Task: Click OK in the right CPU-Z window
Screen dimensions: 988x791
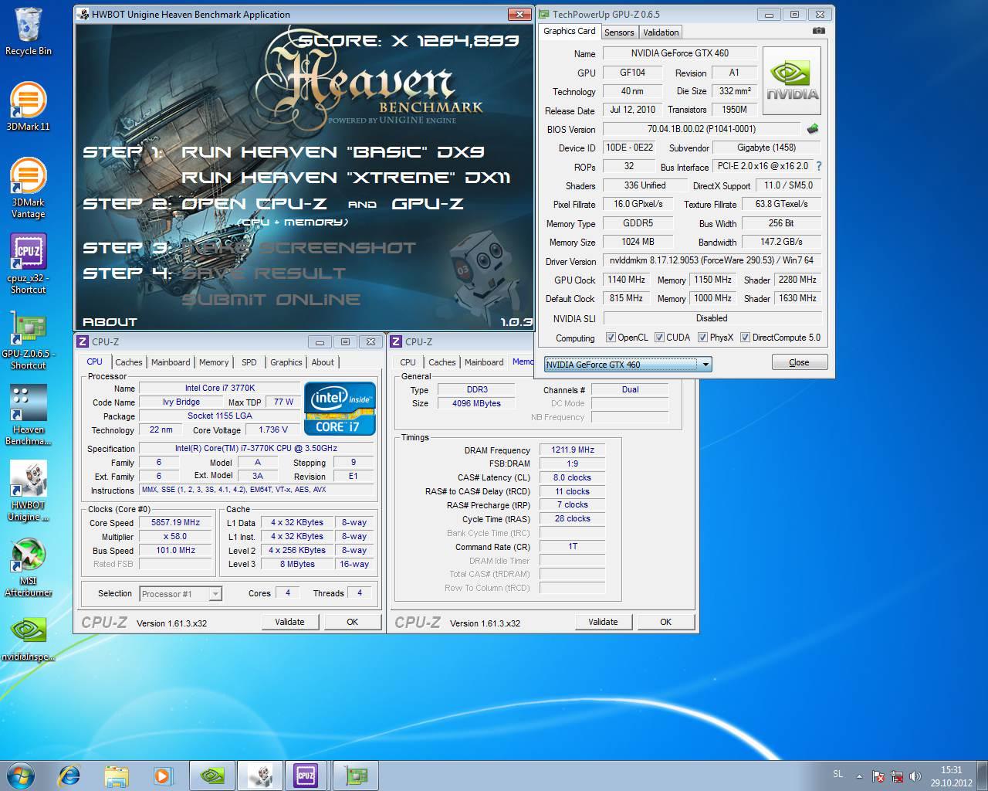Action: pos(666,622)
